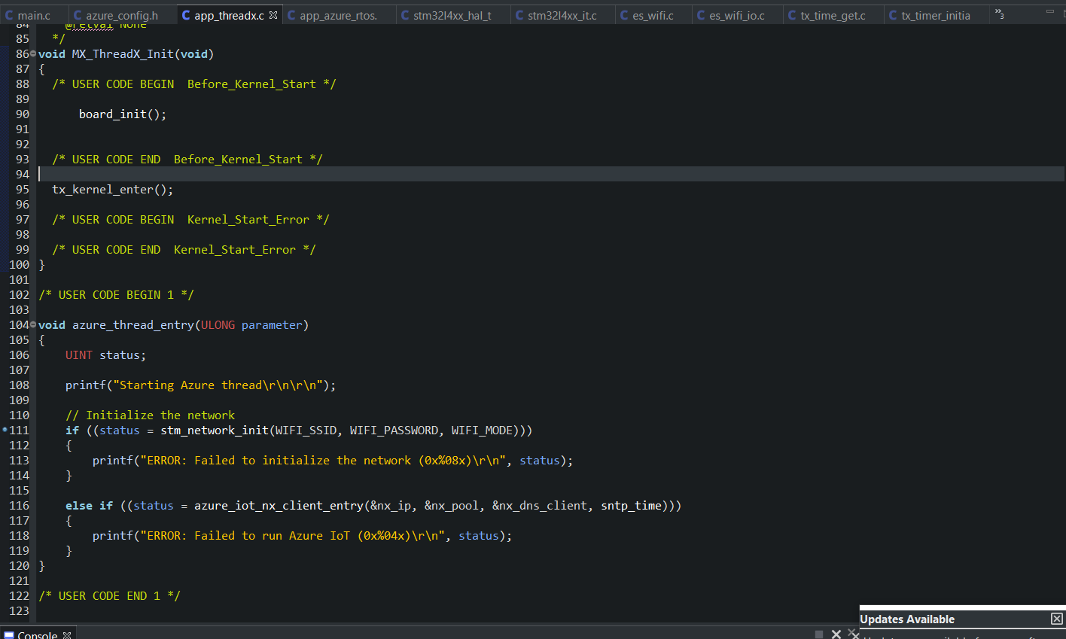Click the gray Terminate square in Console toolbar
The image size is (1066, 639).
pos(819,634)
